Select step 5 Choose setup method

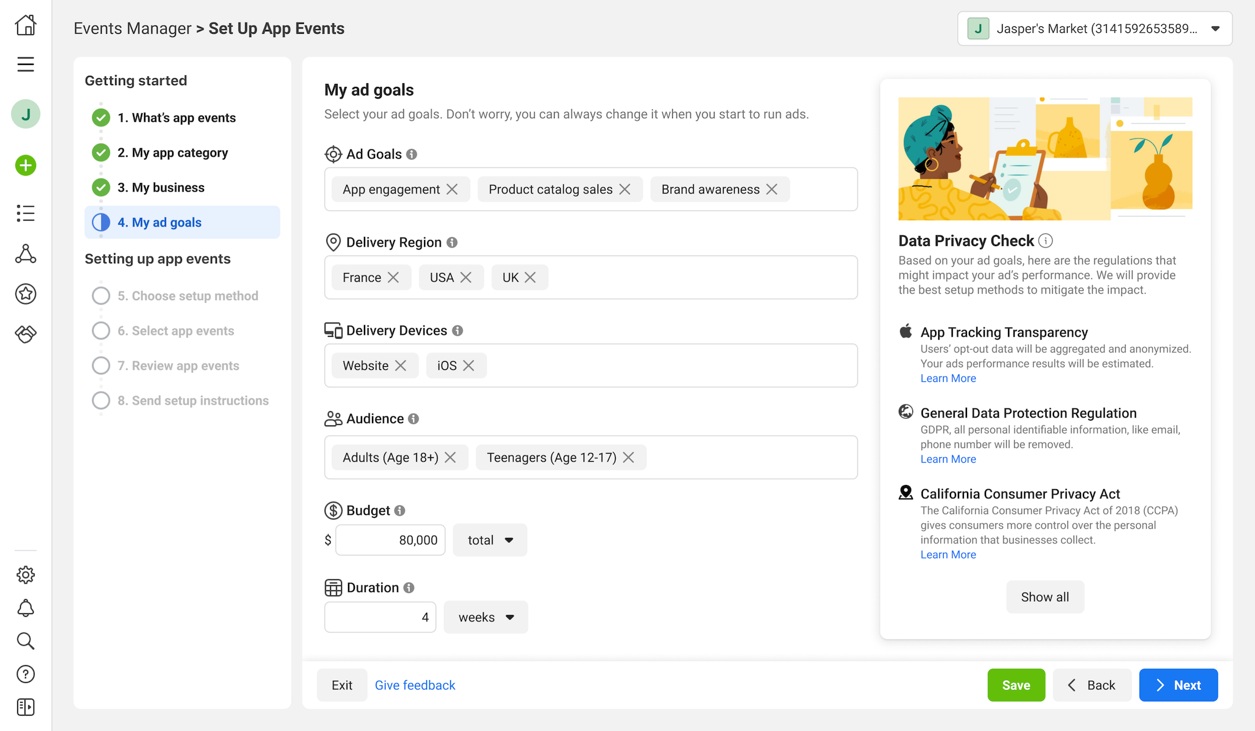(x=188, y=296)
